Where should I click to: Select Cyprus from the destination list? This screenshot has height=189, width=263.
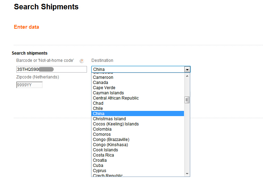click(138, 171)
